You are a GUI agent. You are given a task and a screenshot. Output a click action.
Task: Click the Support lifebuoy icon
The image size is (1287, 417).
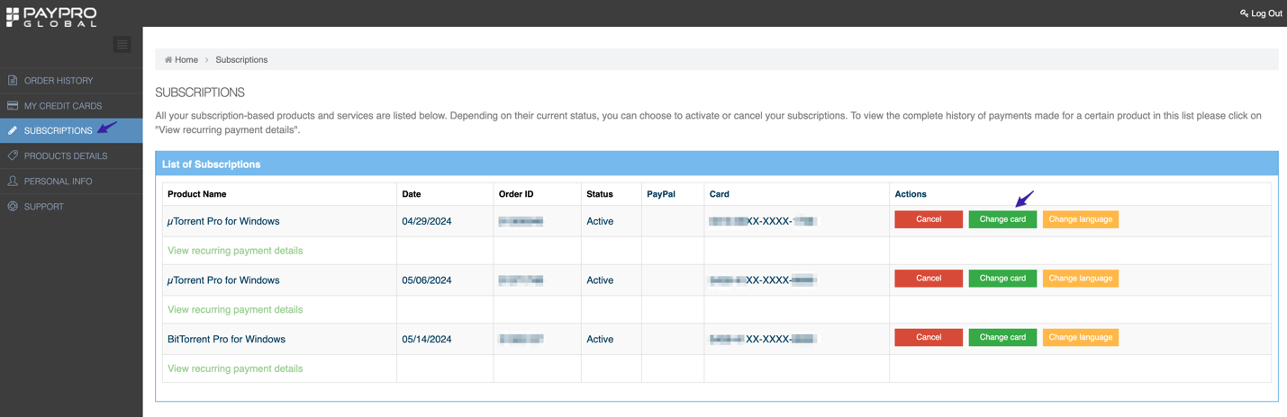(13, 206)
